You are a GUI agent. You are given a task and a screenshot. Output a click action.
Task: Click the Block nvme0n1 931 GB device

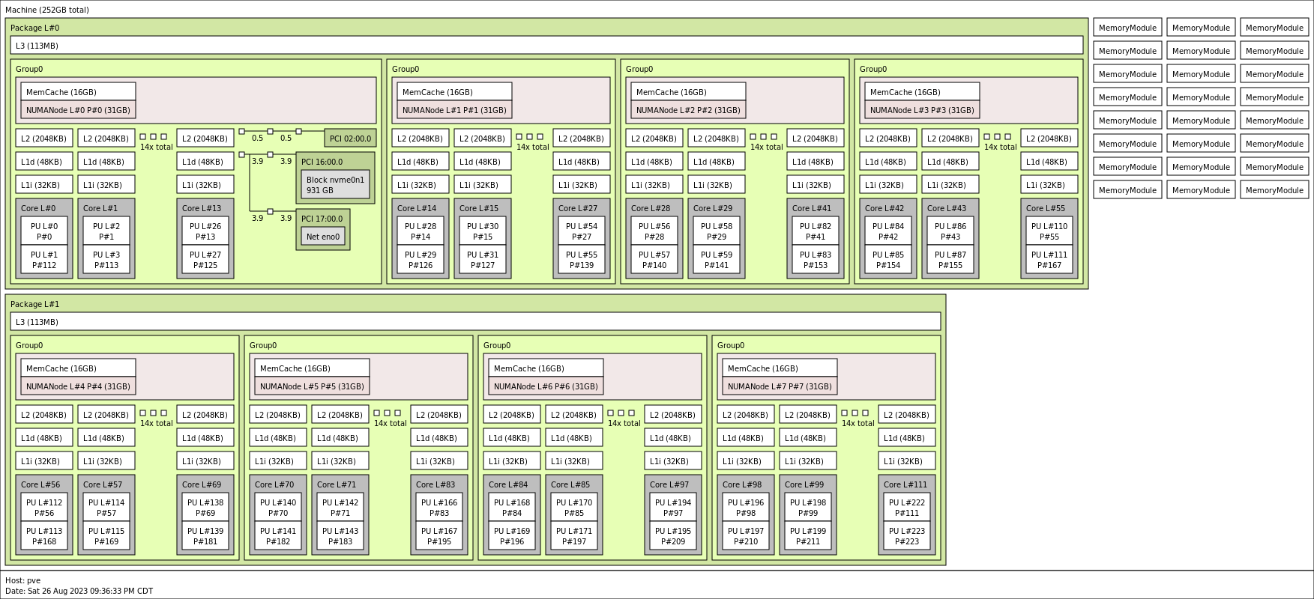point(335,185)
